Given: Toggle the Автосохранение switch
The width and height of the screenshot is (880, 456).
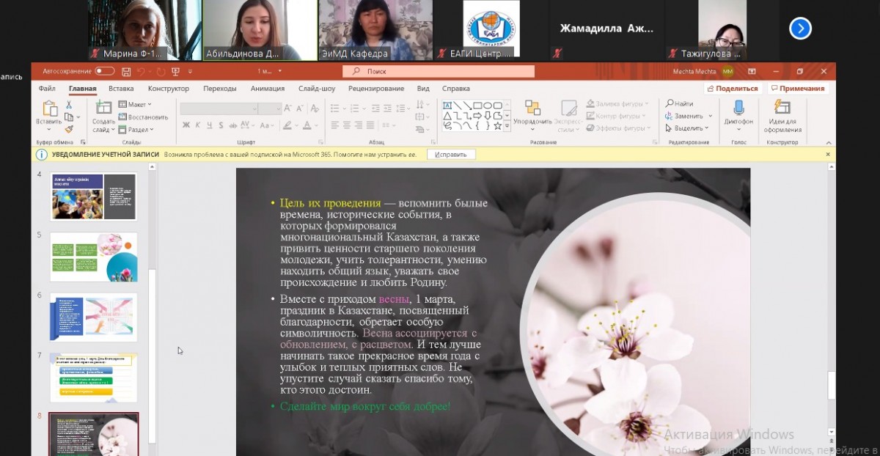Looking at the screenshot, I should point(105,71).
